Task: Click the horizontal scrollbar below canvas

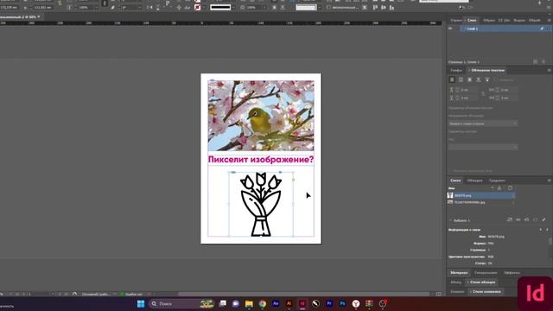Action: [x=303, y=294]
